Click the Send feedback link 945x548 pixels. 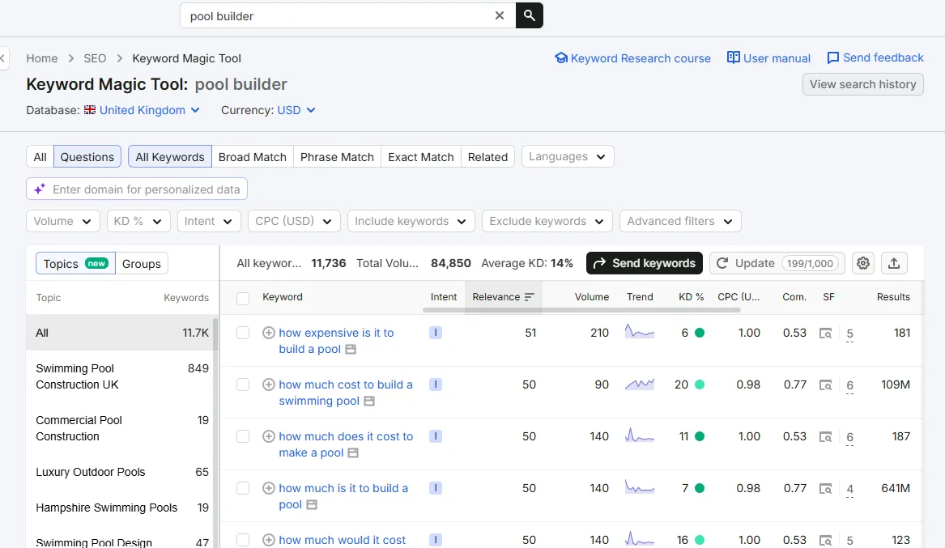pos(875,57)
